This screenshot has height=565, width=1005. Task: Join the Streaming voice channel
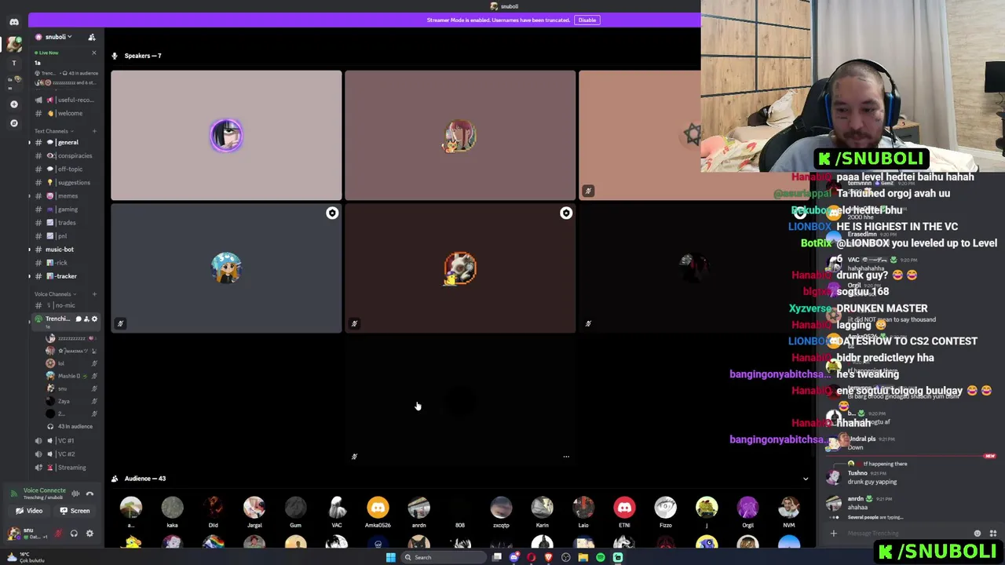pyautogui.click(x=66, y=467)
